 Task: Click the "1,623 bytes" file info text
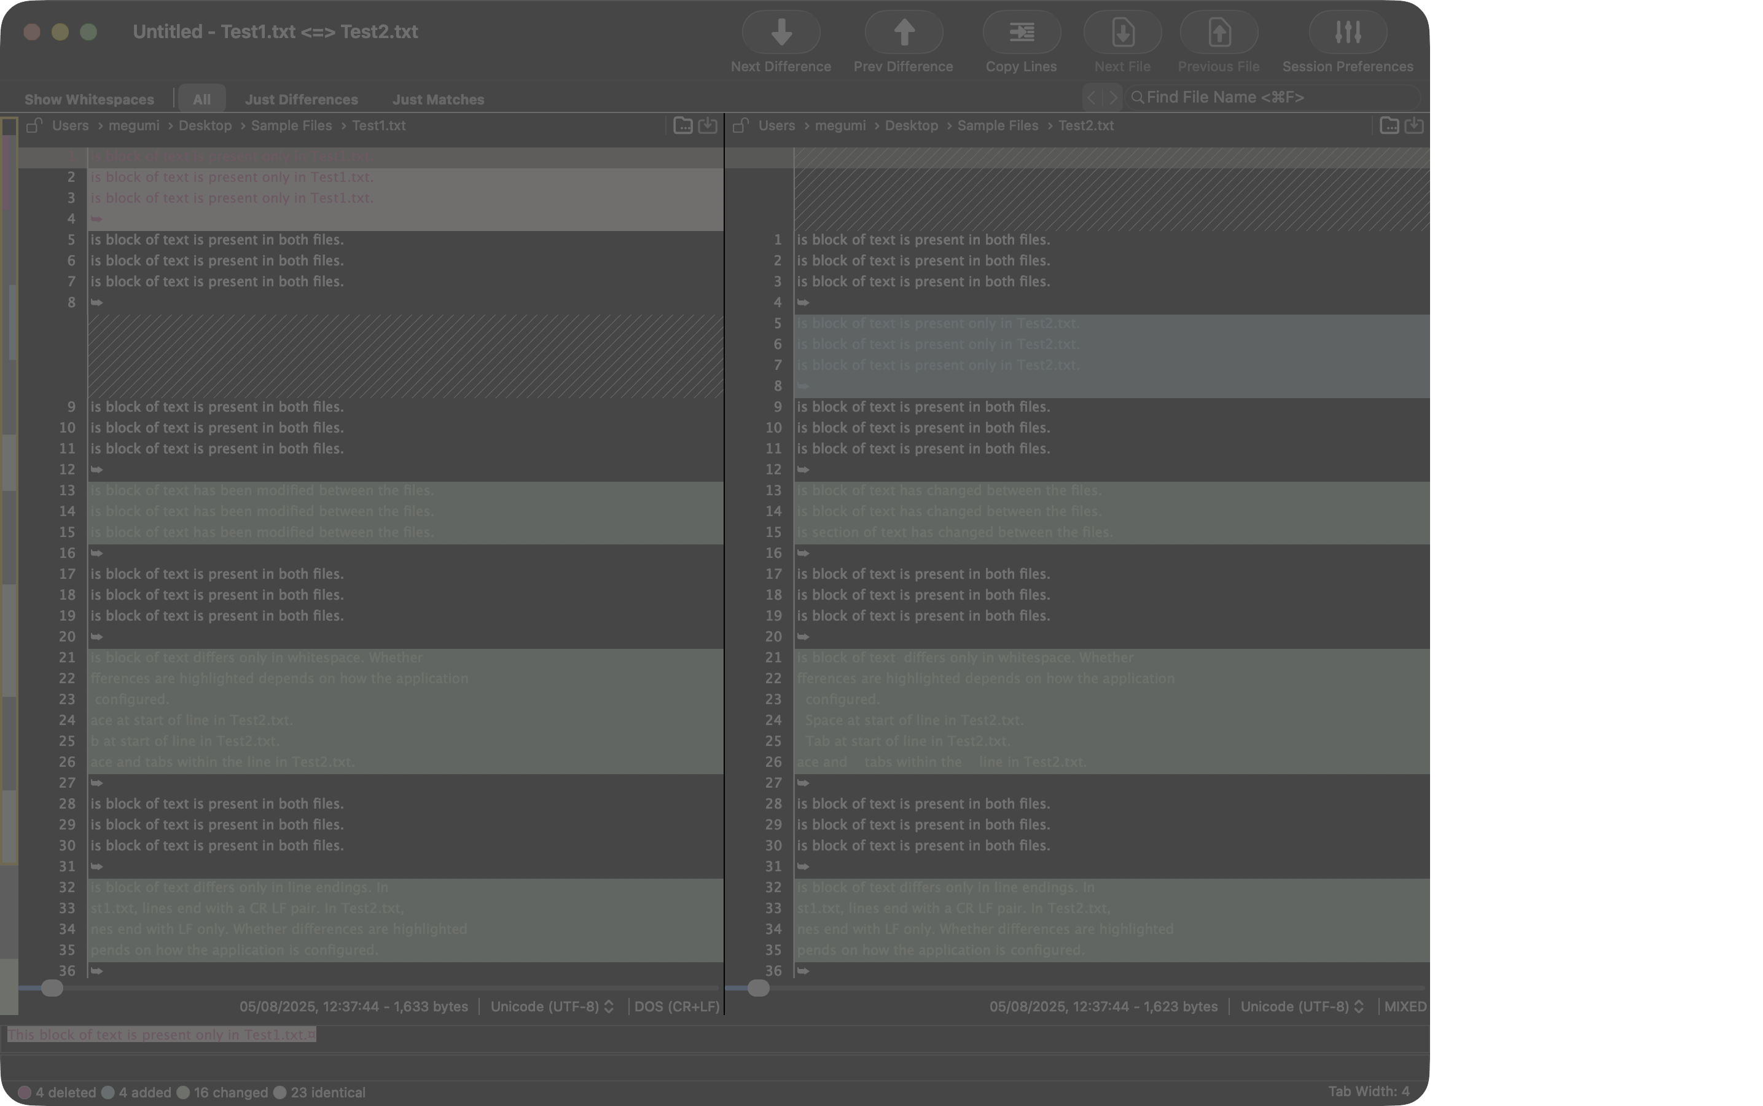[x=1181, y=1006]
